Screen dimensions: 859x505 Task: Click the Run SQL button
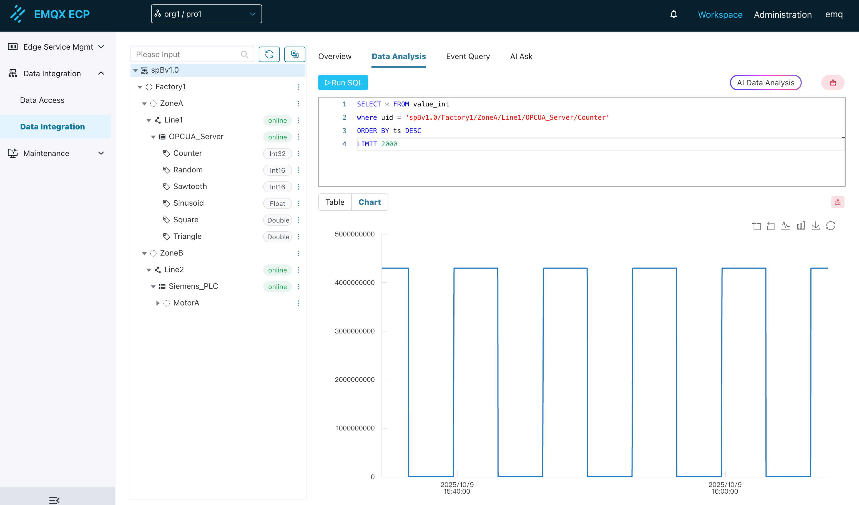click(343, 82)
